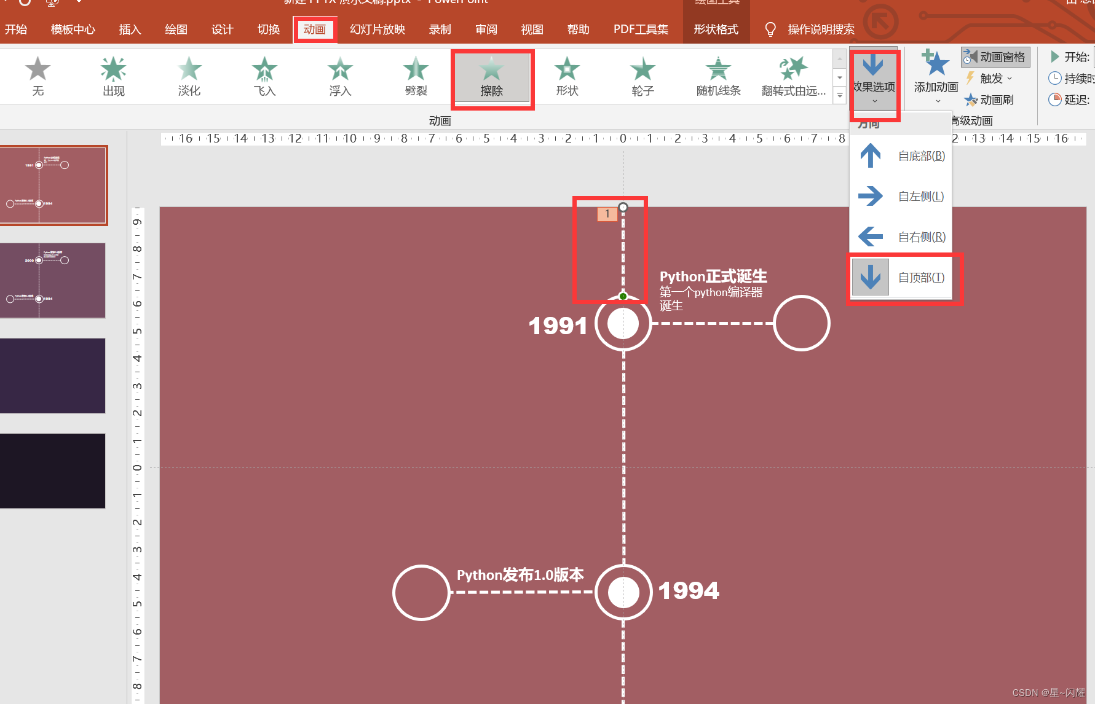Screen dimensions: 1095x704
Task: Click the 操作说明搜索 search box
Action: pos(821,29)
